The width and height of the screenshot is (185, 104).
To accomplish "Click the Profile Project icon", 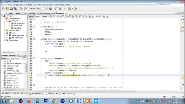I will [75, 9].
